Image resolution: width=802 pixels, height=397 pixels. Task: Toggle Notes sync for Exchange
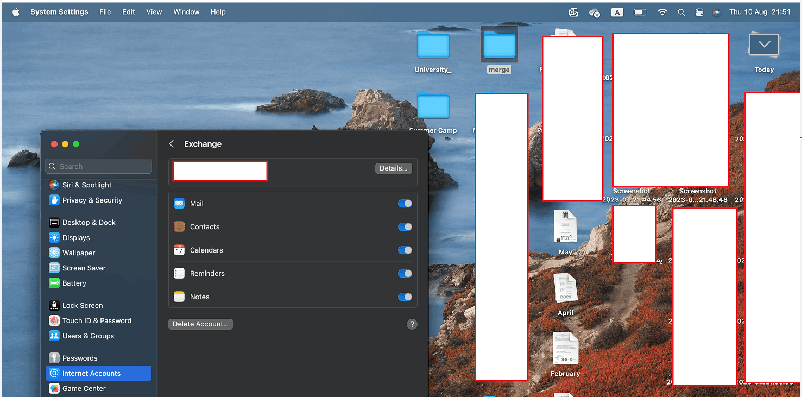pyautogui.click(x=405, y=297)
